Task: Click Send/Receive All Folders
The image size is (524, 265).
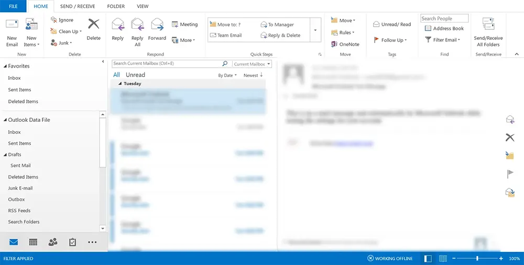Action: tap(488, 32)
